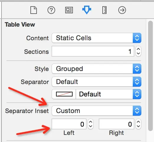Click the Sections number field
The width and height of the screenshot is (154, 142).
[93, 51]
